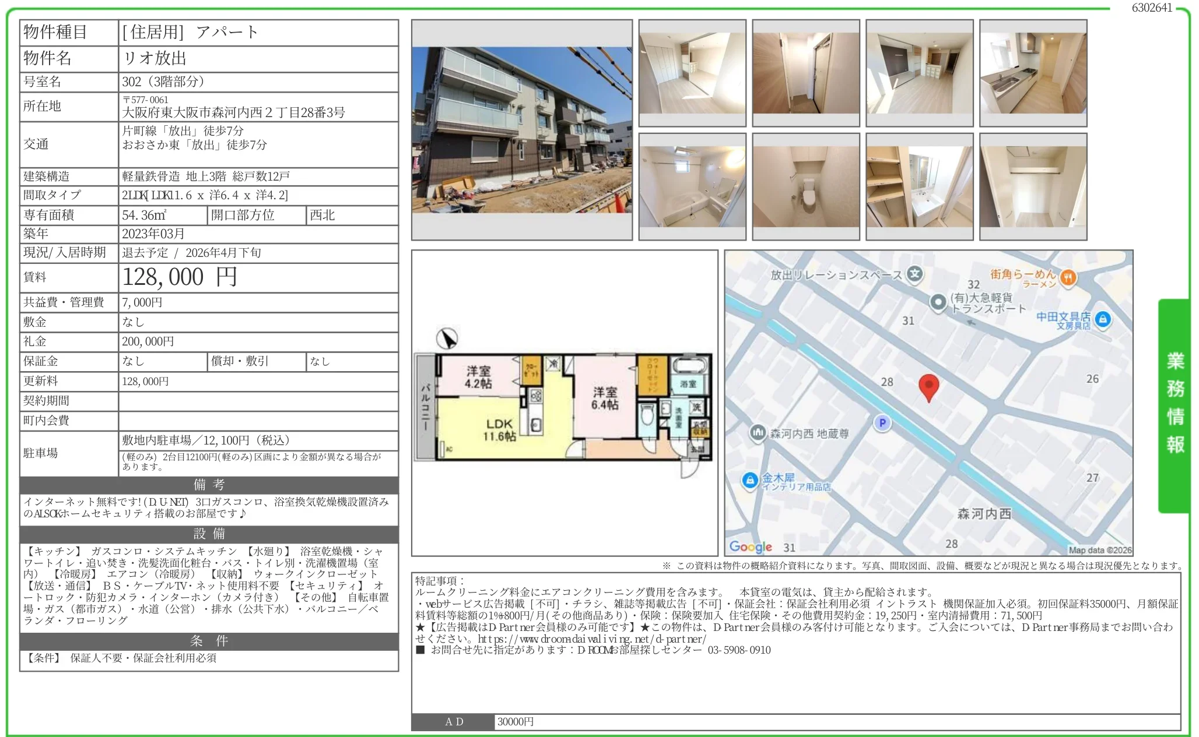Click the 森河内西 地蔵尊 landmark icon
The image size is (1199, 737).
pos(758,433)
